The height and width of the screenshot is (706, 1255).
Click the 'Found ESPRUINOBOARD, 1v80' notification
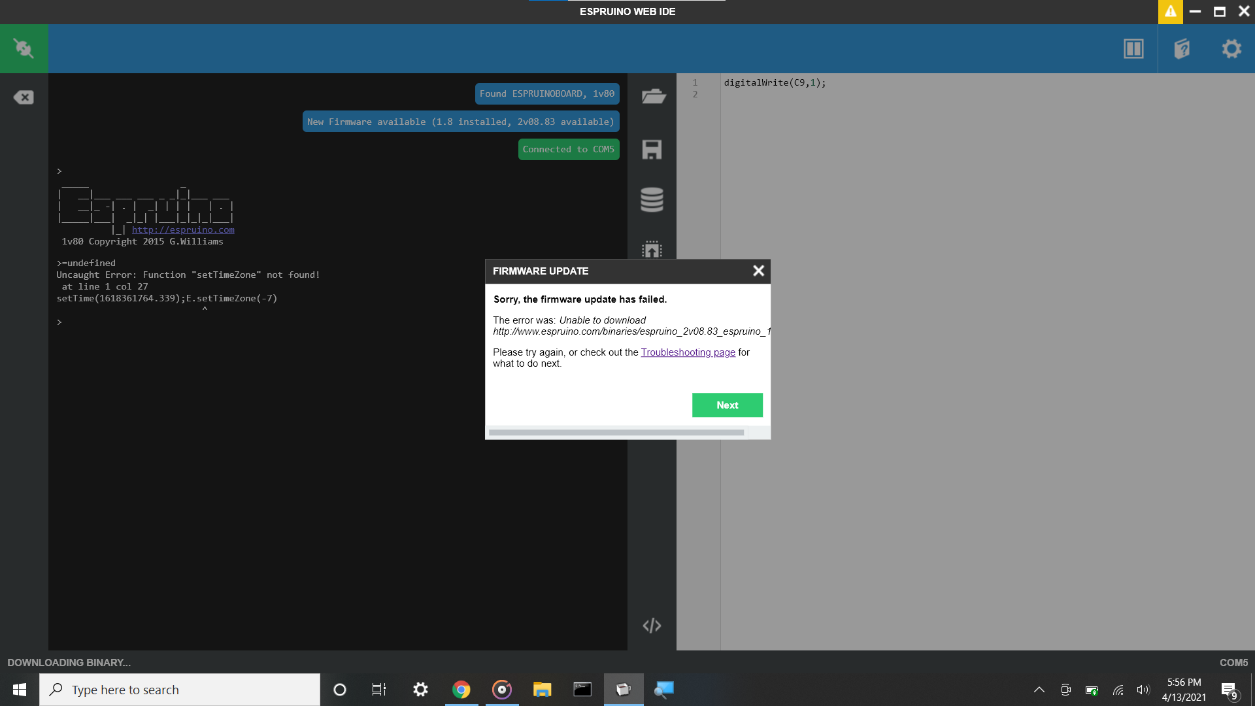(x=547, y=93)
